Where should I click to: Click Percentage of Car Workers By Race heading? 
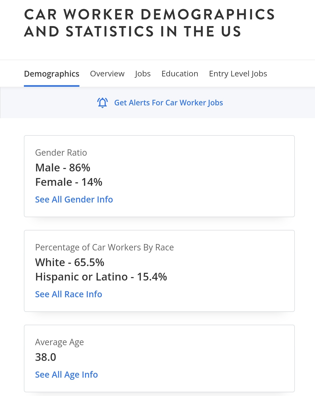coord(104,247)
